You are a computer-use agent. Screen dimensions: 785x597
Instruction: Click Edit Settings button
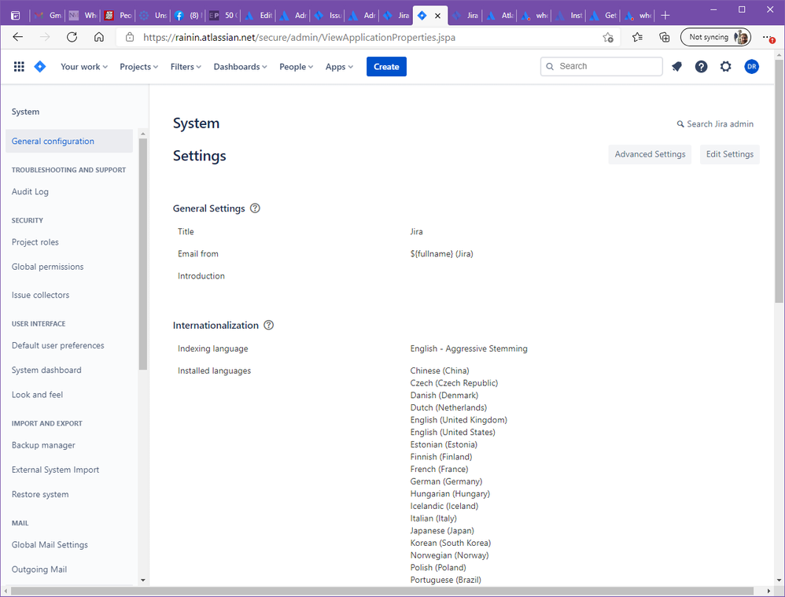click(x=729, y=154)
